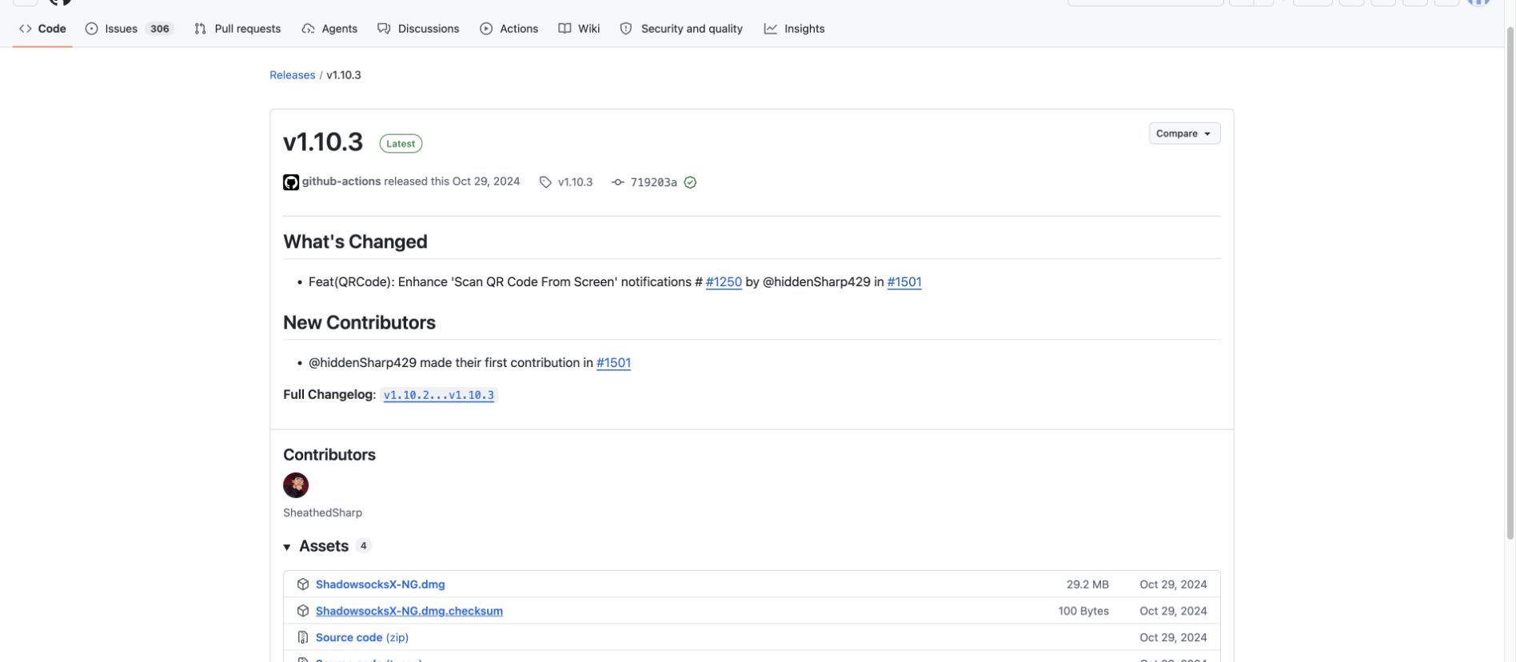The width and height of the screenshot is (1516, 662).
Task: Open the Compare dropdown
Action: coord(1184,134)
